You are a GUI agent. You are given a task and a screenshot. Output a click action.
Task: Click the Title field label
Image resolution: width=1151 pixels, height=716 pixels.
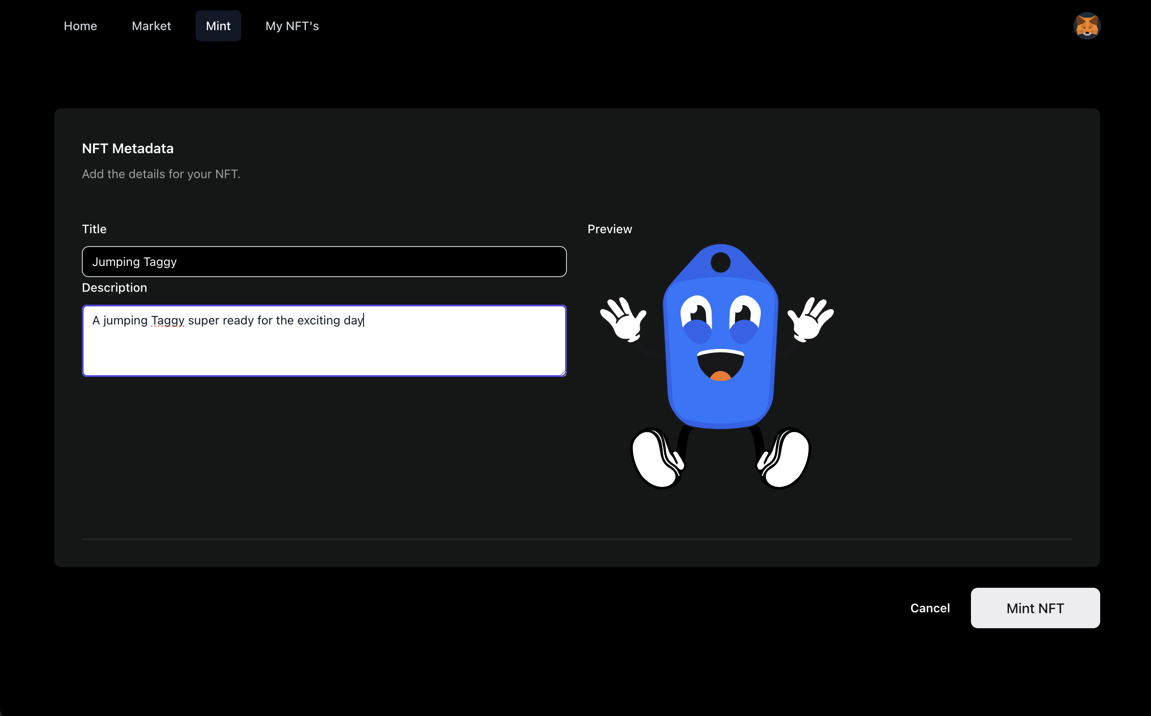(x=94, y=229)
